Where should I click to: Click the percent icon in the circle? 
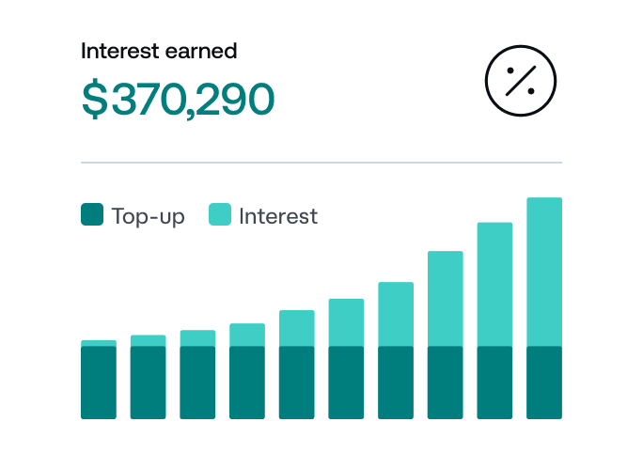(x=520, y=83)
